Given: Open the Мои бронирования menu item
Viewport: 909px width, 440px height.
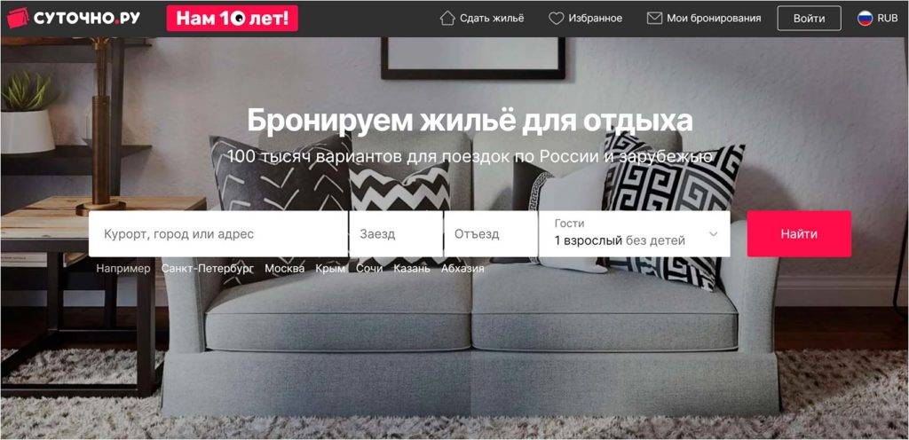Looking at the screenshot, I should (x=714, y=19).
